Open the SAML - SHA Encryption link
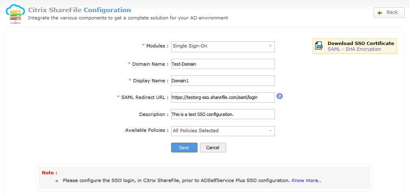Image resolution: width=410 pixels, height=195 pixels. tap(354, 49)
